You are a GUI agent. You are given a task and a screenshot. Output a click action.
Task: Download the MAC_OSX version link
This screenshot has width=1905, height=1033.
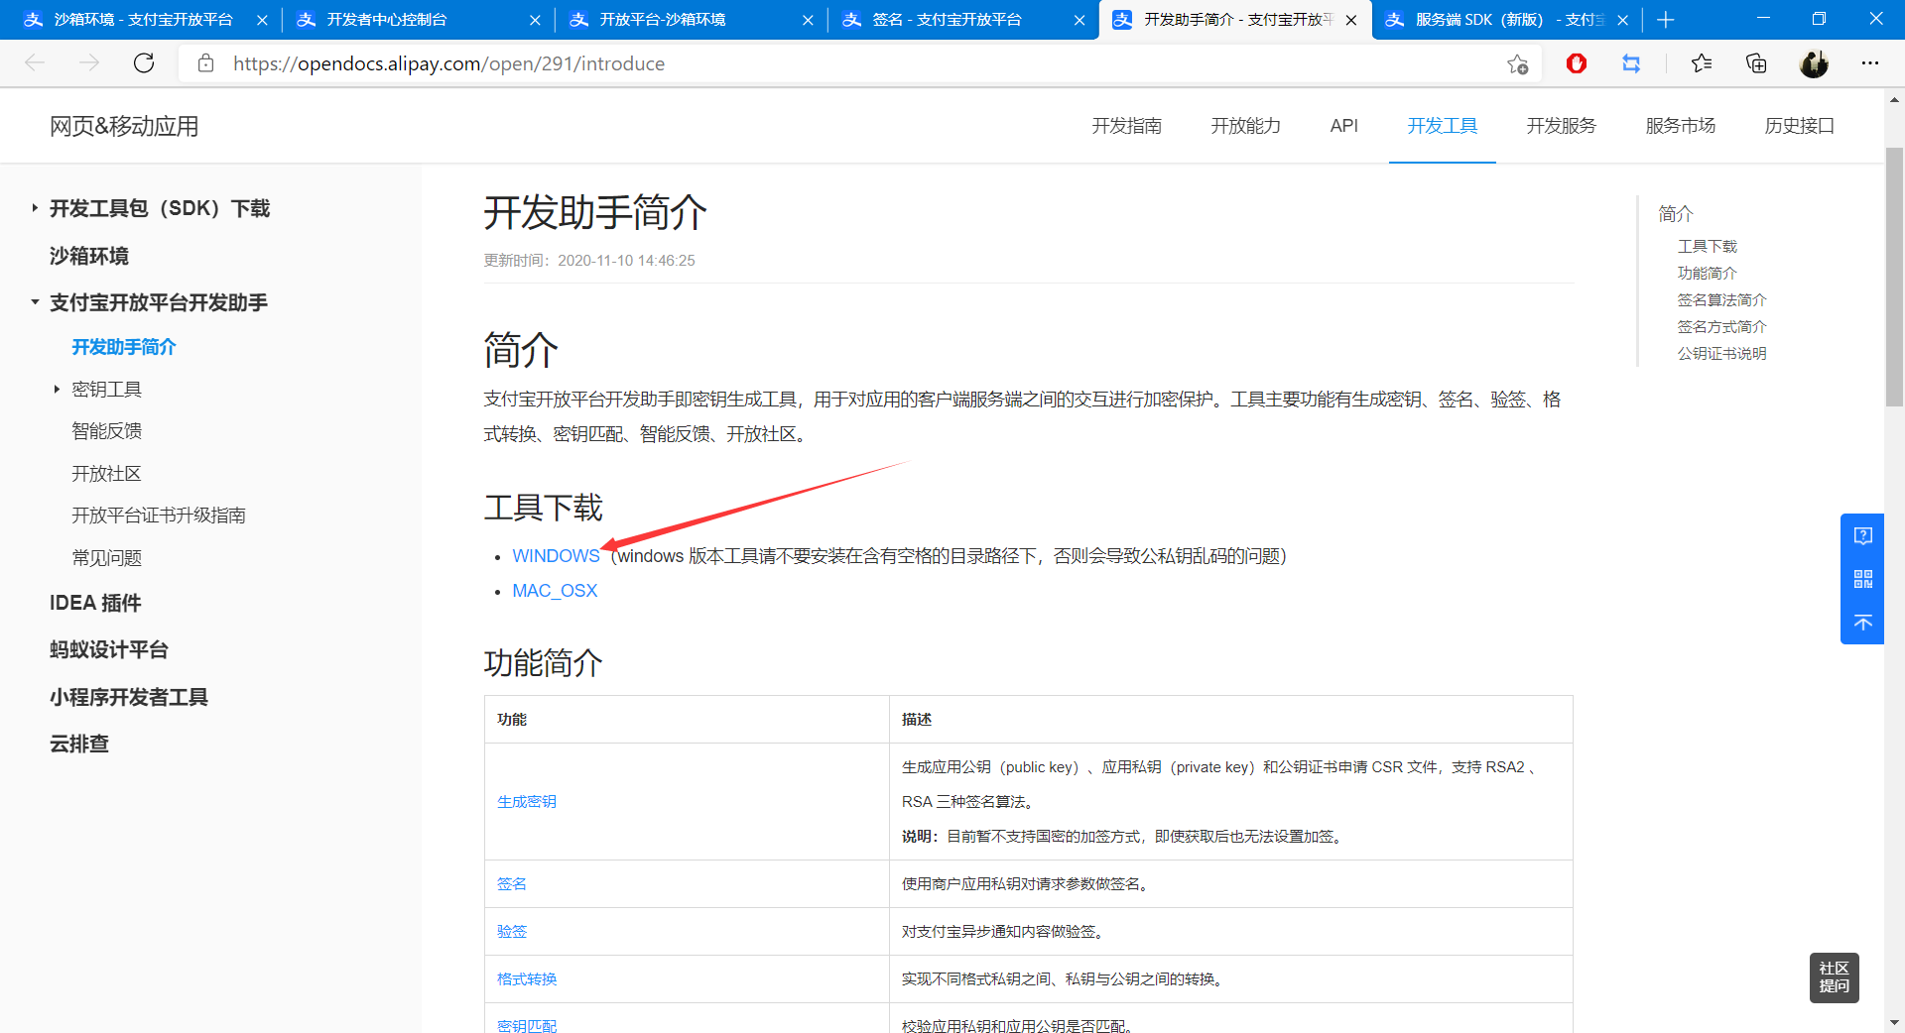coord(555,591)
